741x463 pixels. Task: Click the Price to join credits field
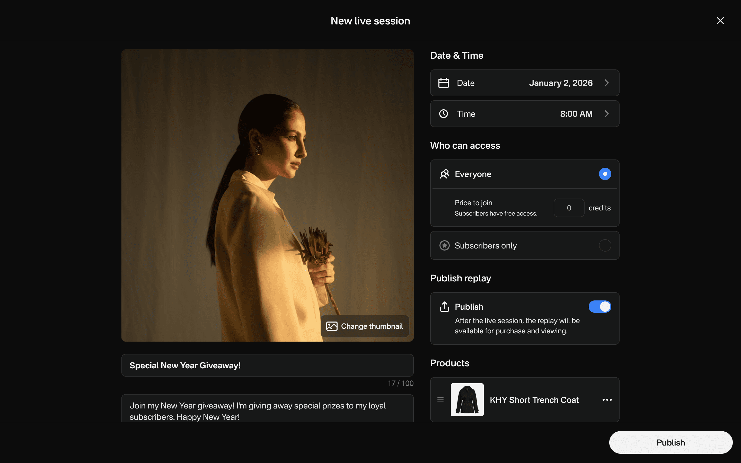569,208
